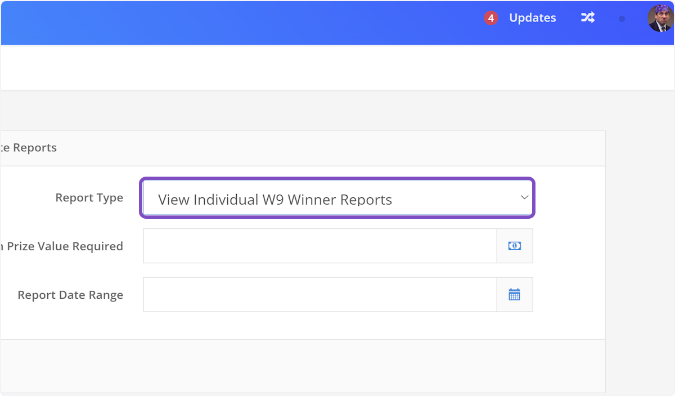Viewport: 675px width, 396px height.
Task: Click the shuffle icon in the blue header
Action: [587, 17]
